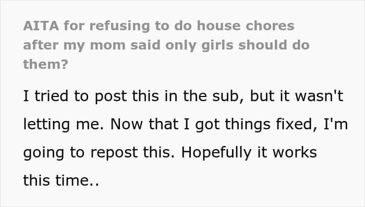Click 'after my mom said' title line
The width and height of the screenshot is (365, 207).
coord(92,45)
